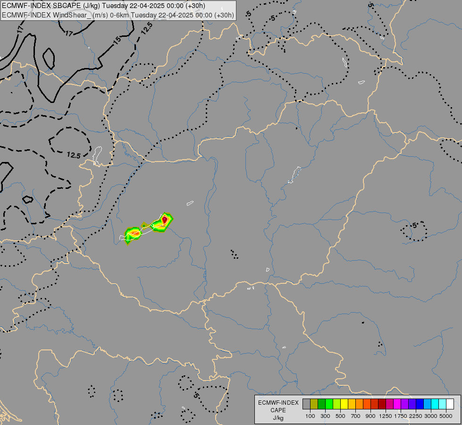462x425 pixels.
Task: Click the 15 wind shear contour label
Action: [117, 41]
